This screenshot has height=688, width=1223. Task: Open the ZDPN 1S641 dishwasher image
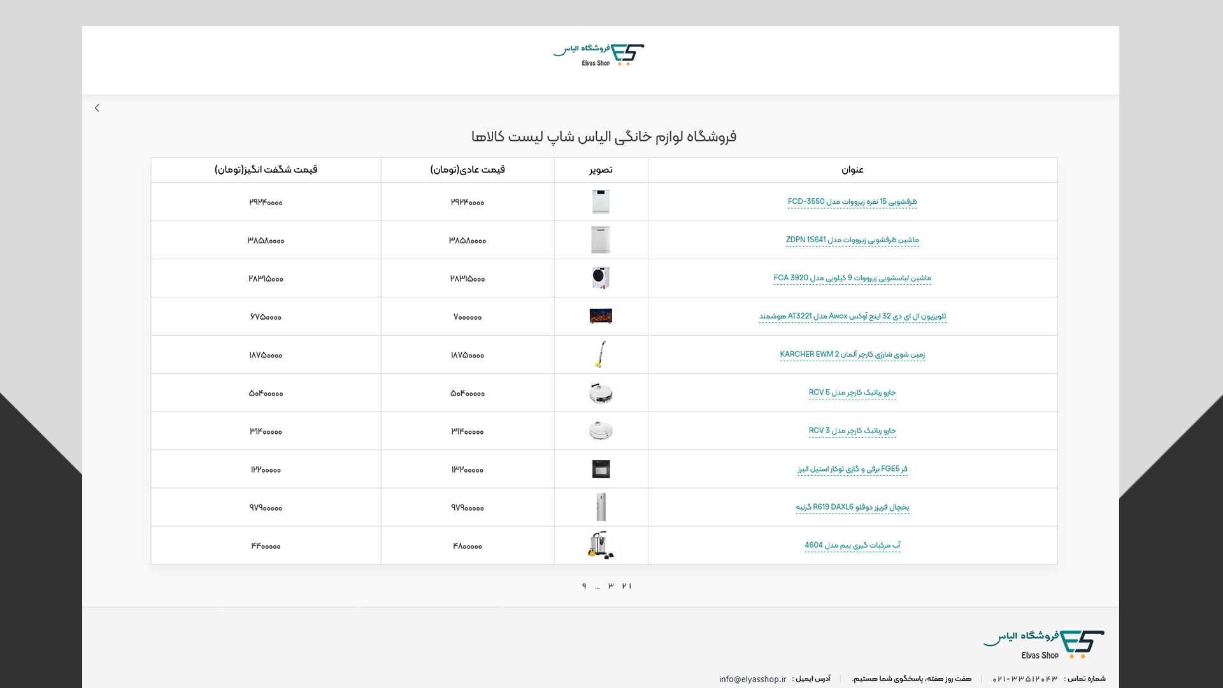[x=600, y=240]
